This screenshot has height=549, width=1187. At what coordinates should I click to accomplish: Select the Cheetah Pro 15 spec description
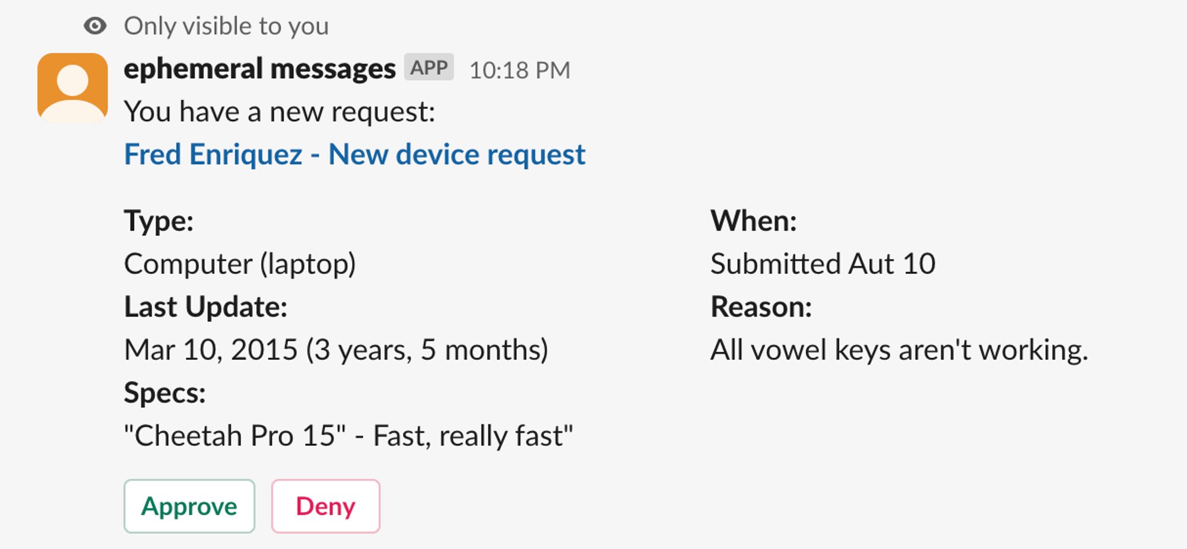click(348, 436)
